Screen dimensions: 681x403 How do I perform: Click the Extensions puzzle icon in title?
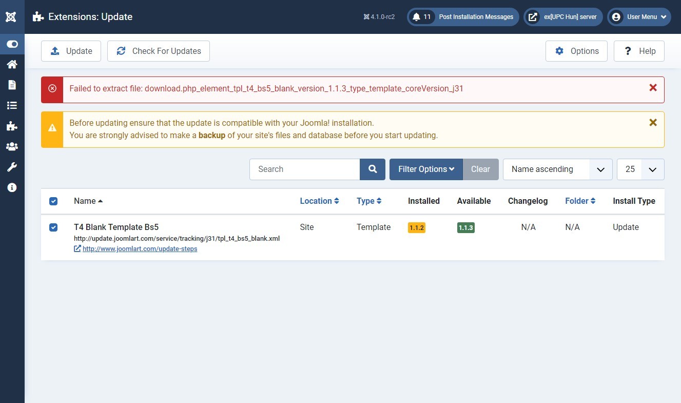(37, 17)
